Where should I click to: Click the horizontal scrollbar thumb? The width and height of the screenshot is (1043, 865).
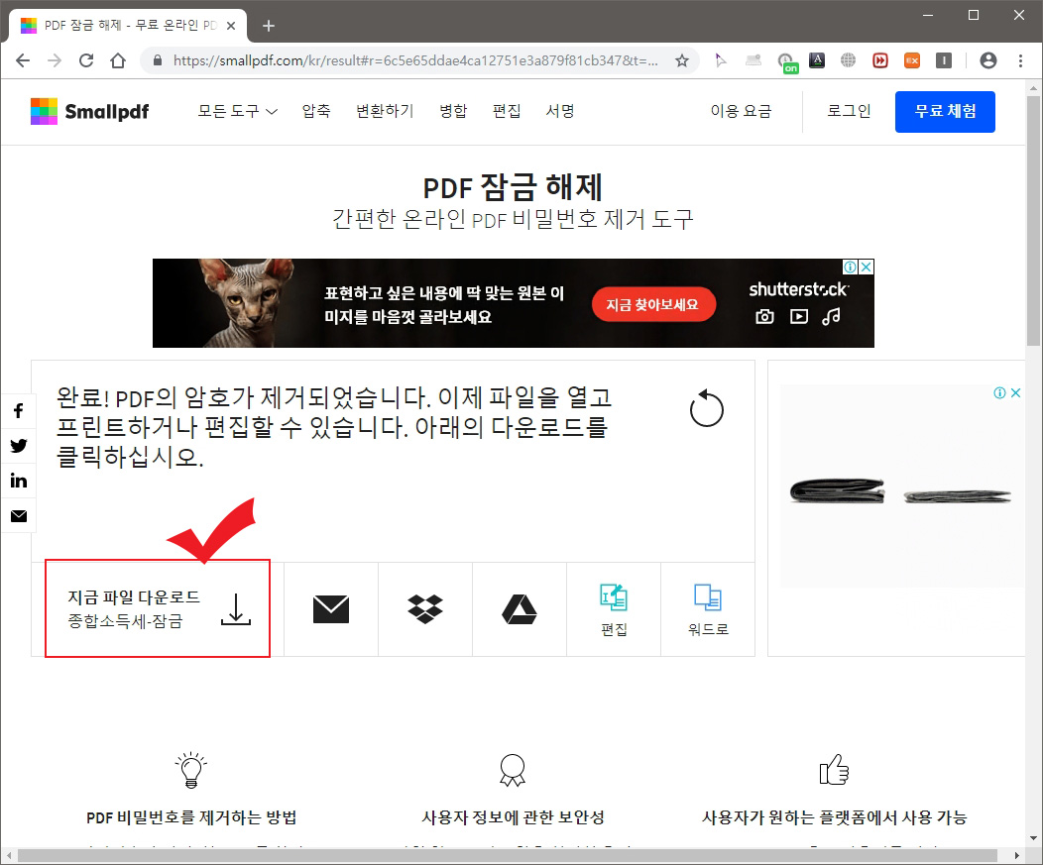tap(507, 855)
